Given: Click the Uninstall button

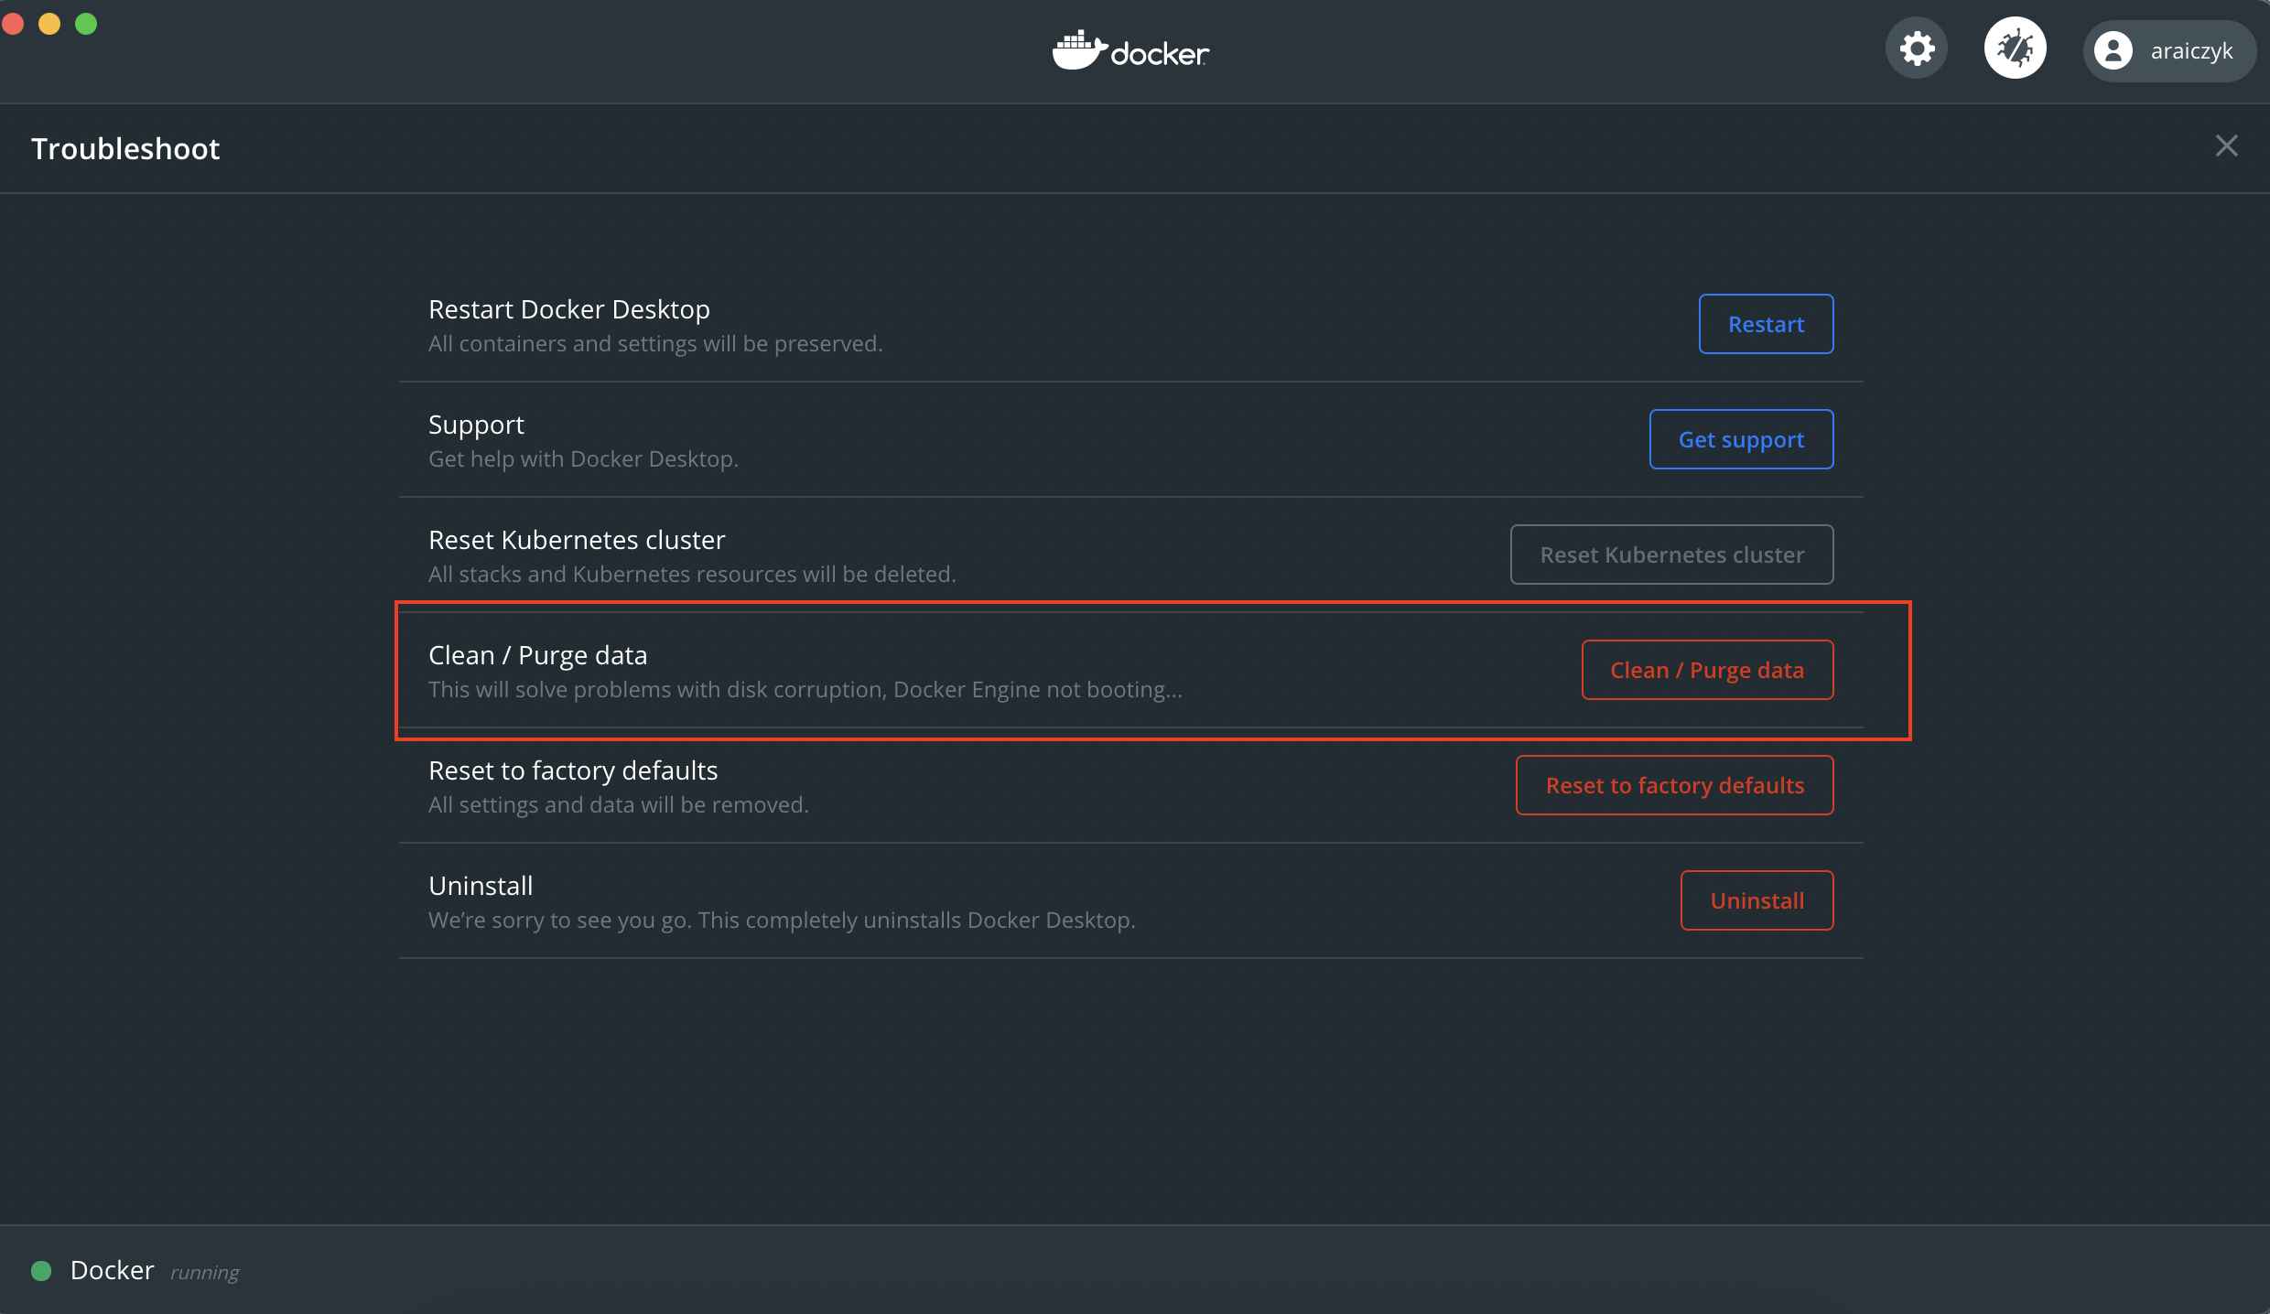Looking at the screenshot, I should click(1756, 900).
